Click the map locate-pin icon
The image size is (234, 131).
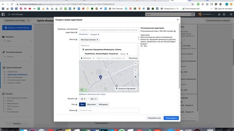tap(135, 77)
